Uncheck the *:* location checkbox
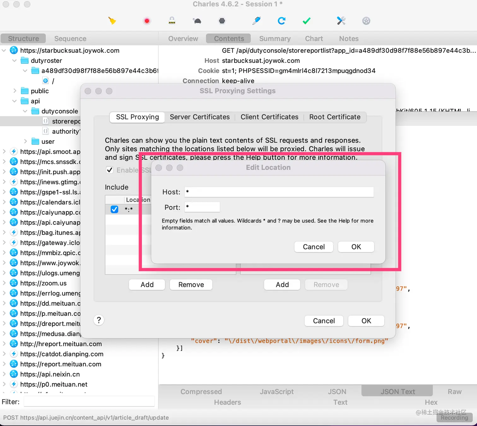This screenshot has height=426, width=477. click(x=114, y=209)
